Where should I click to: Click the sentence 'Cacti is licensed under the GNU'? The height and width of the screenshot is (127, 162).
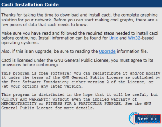[x=77, y=63]
